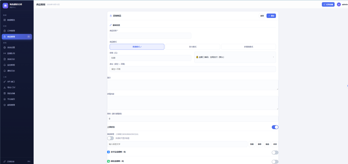Viewport: 348px width, 164px height.
Task: Select 多规格模式 product mode
Action: pyautogui.click(x=248, y=47)
